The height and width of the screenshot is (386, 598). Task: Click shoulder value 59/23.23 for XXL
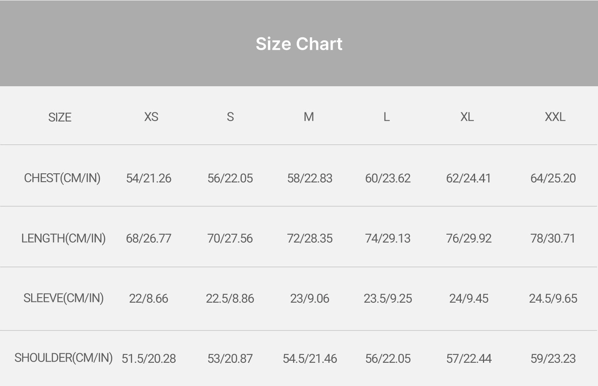[553, 359]
